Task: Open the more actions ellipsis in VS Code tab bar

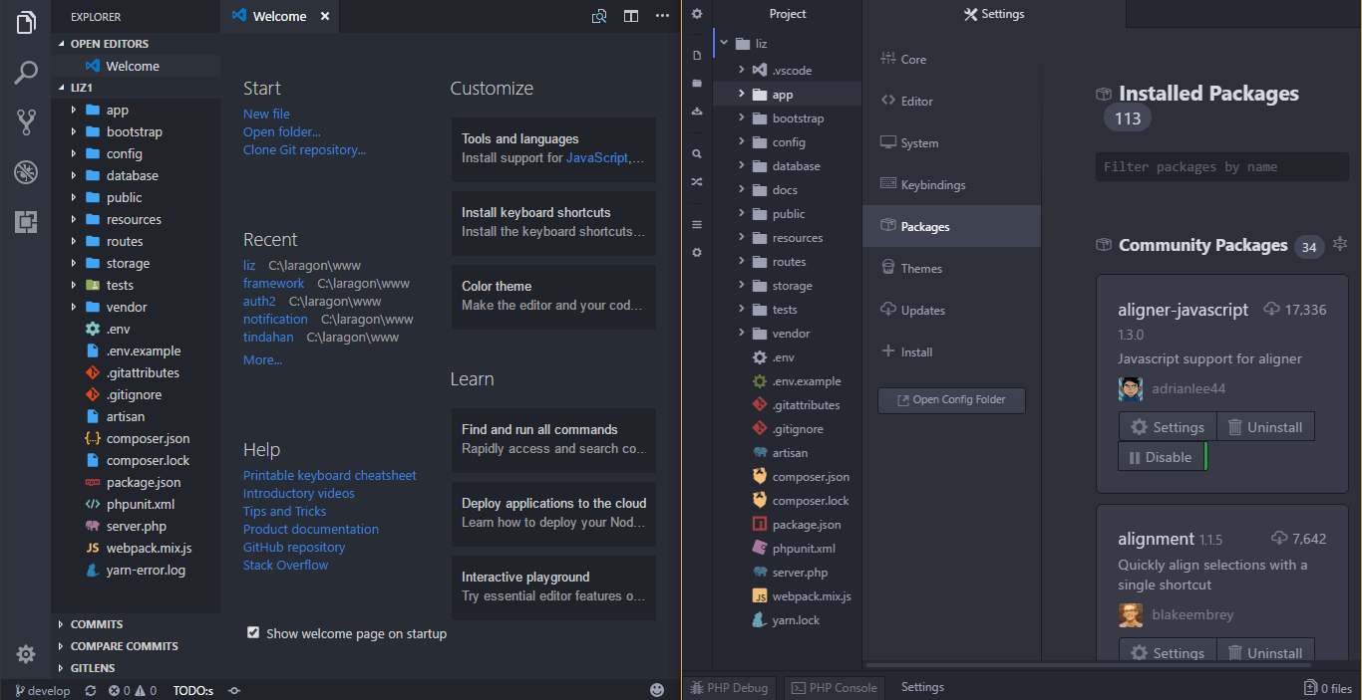Action: tap(662, 16)
